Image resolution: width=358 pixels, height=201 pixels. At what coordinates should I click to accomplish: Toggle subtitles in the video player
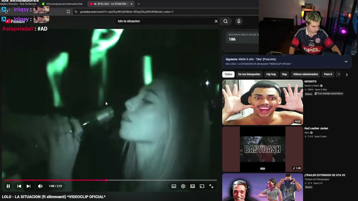point(174,186)
